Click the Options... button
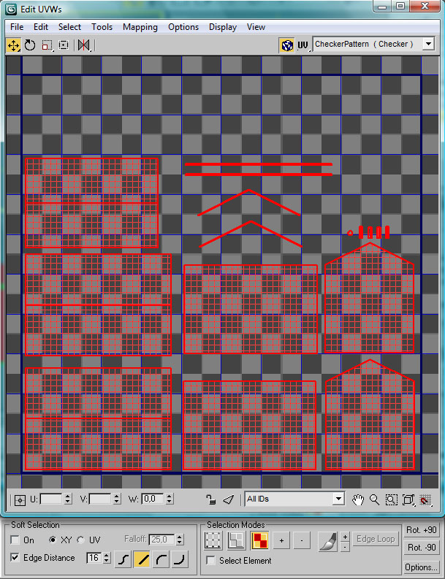The image size is (445, 579). click(422, 567)
